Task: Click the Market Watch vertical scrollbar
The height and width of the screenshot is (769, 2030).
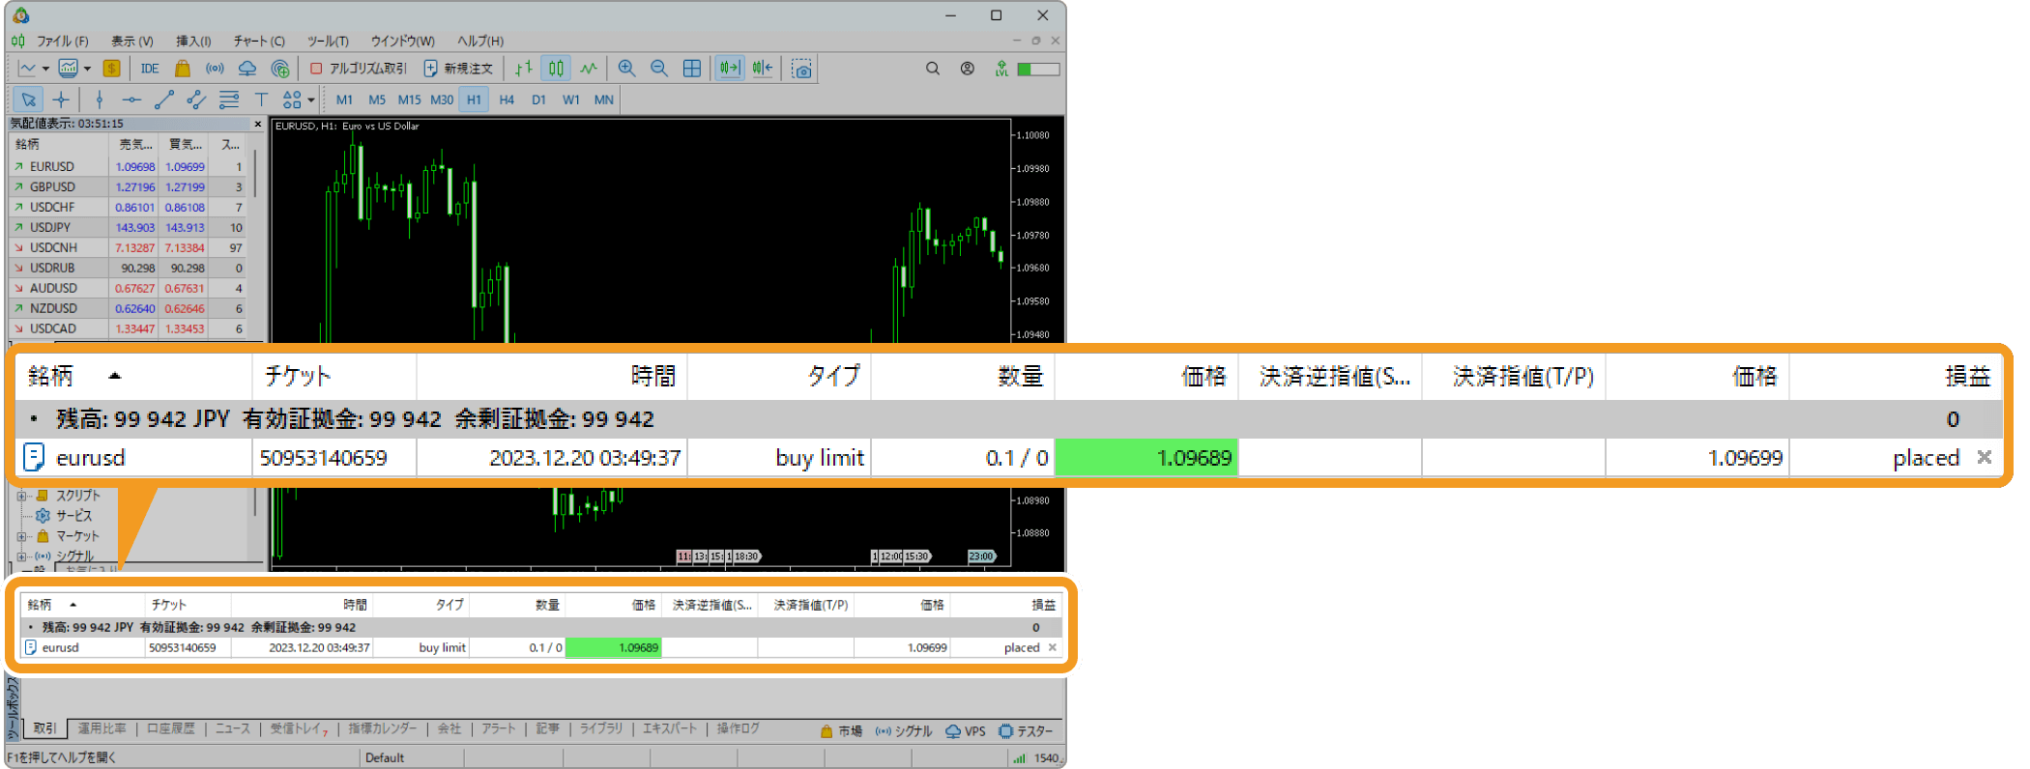Action: [x=254, y=174]
